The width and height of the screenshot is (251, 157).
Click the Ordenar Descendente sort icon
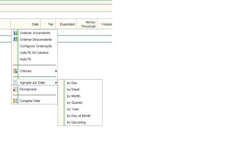tap(15, 40)
